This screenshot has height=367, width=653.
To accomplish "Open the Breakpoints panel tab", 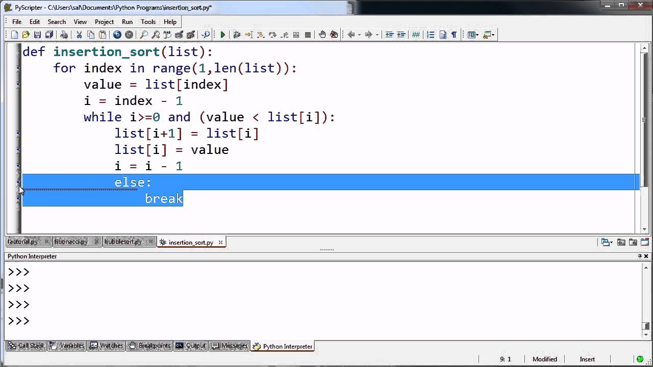I will pos(149,346).
